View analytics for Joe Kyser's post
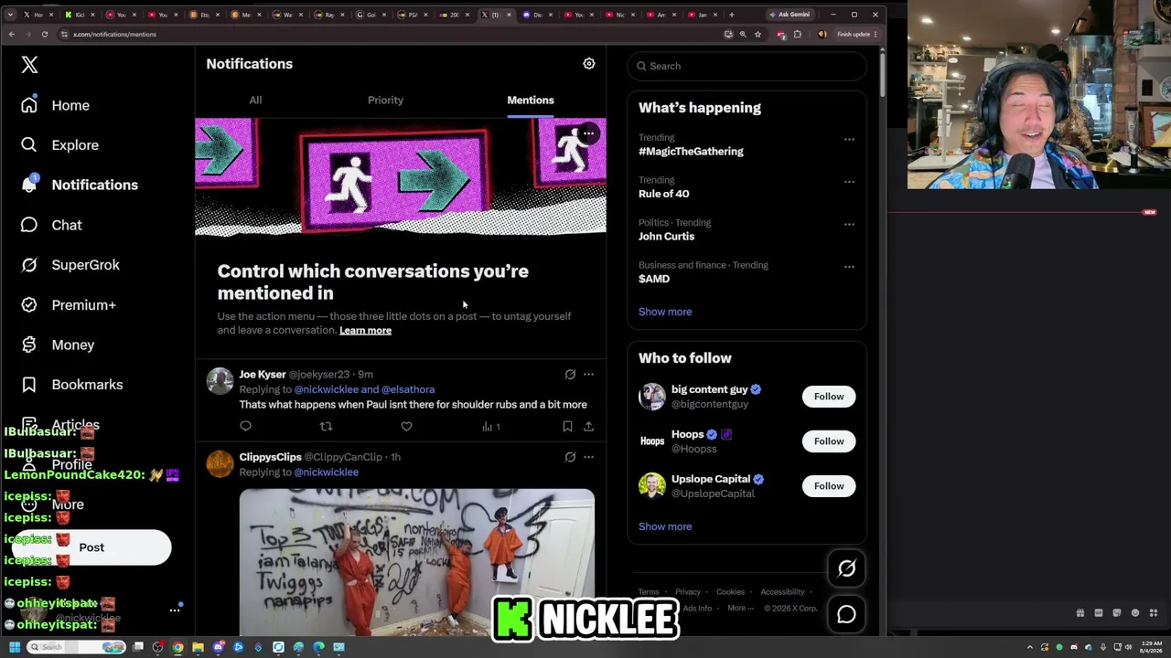The width and height of the screenshot is (1171, 658). (491, 427)
